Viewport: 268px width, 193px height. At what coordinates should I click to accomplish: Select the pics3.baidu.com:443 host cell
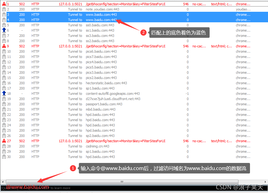coord(101,72)
